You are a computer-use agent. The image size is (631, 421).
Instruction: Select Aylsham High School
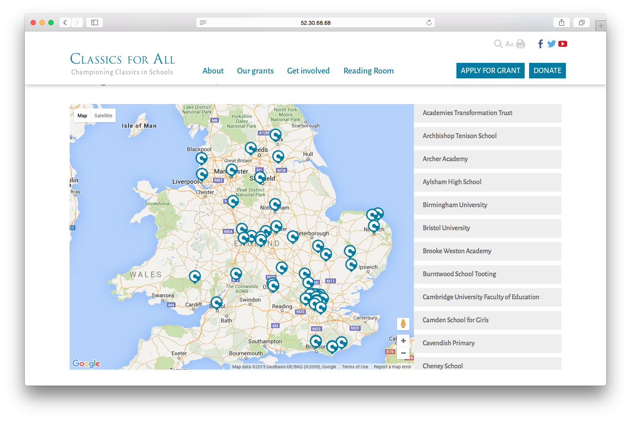tap(487, 182)
